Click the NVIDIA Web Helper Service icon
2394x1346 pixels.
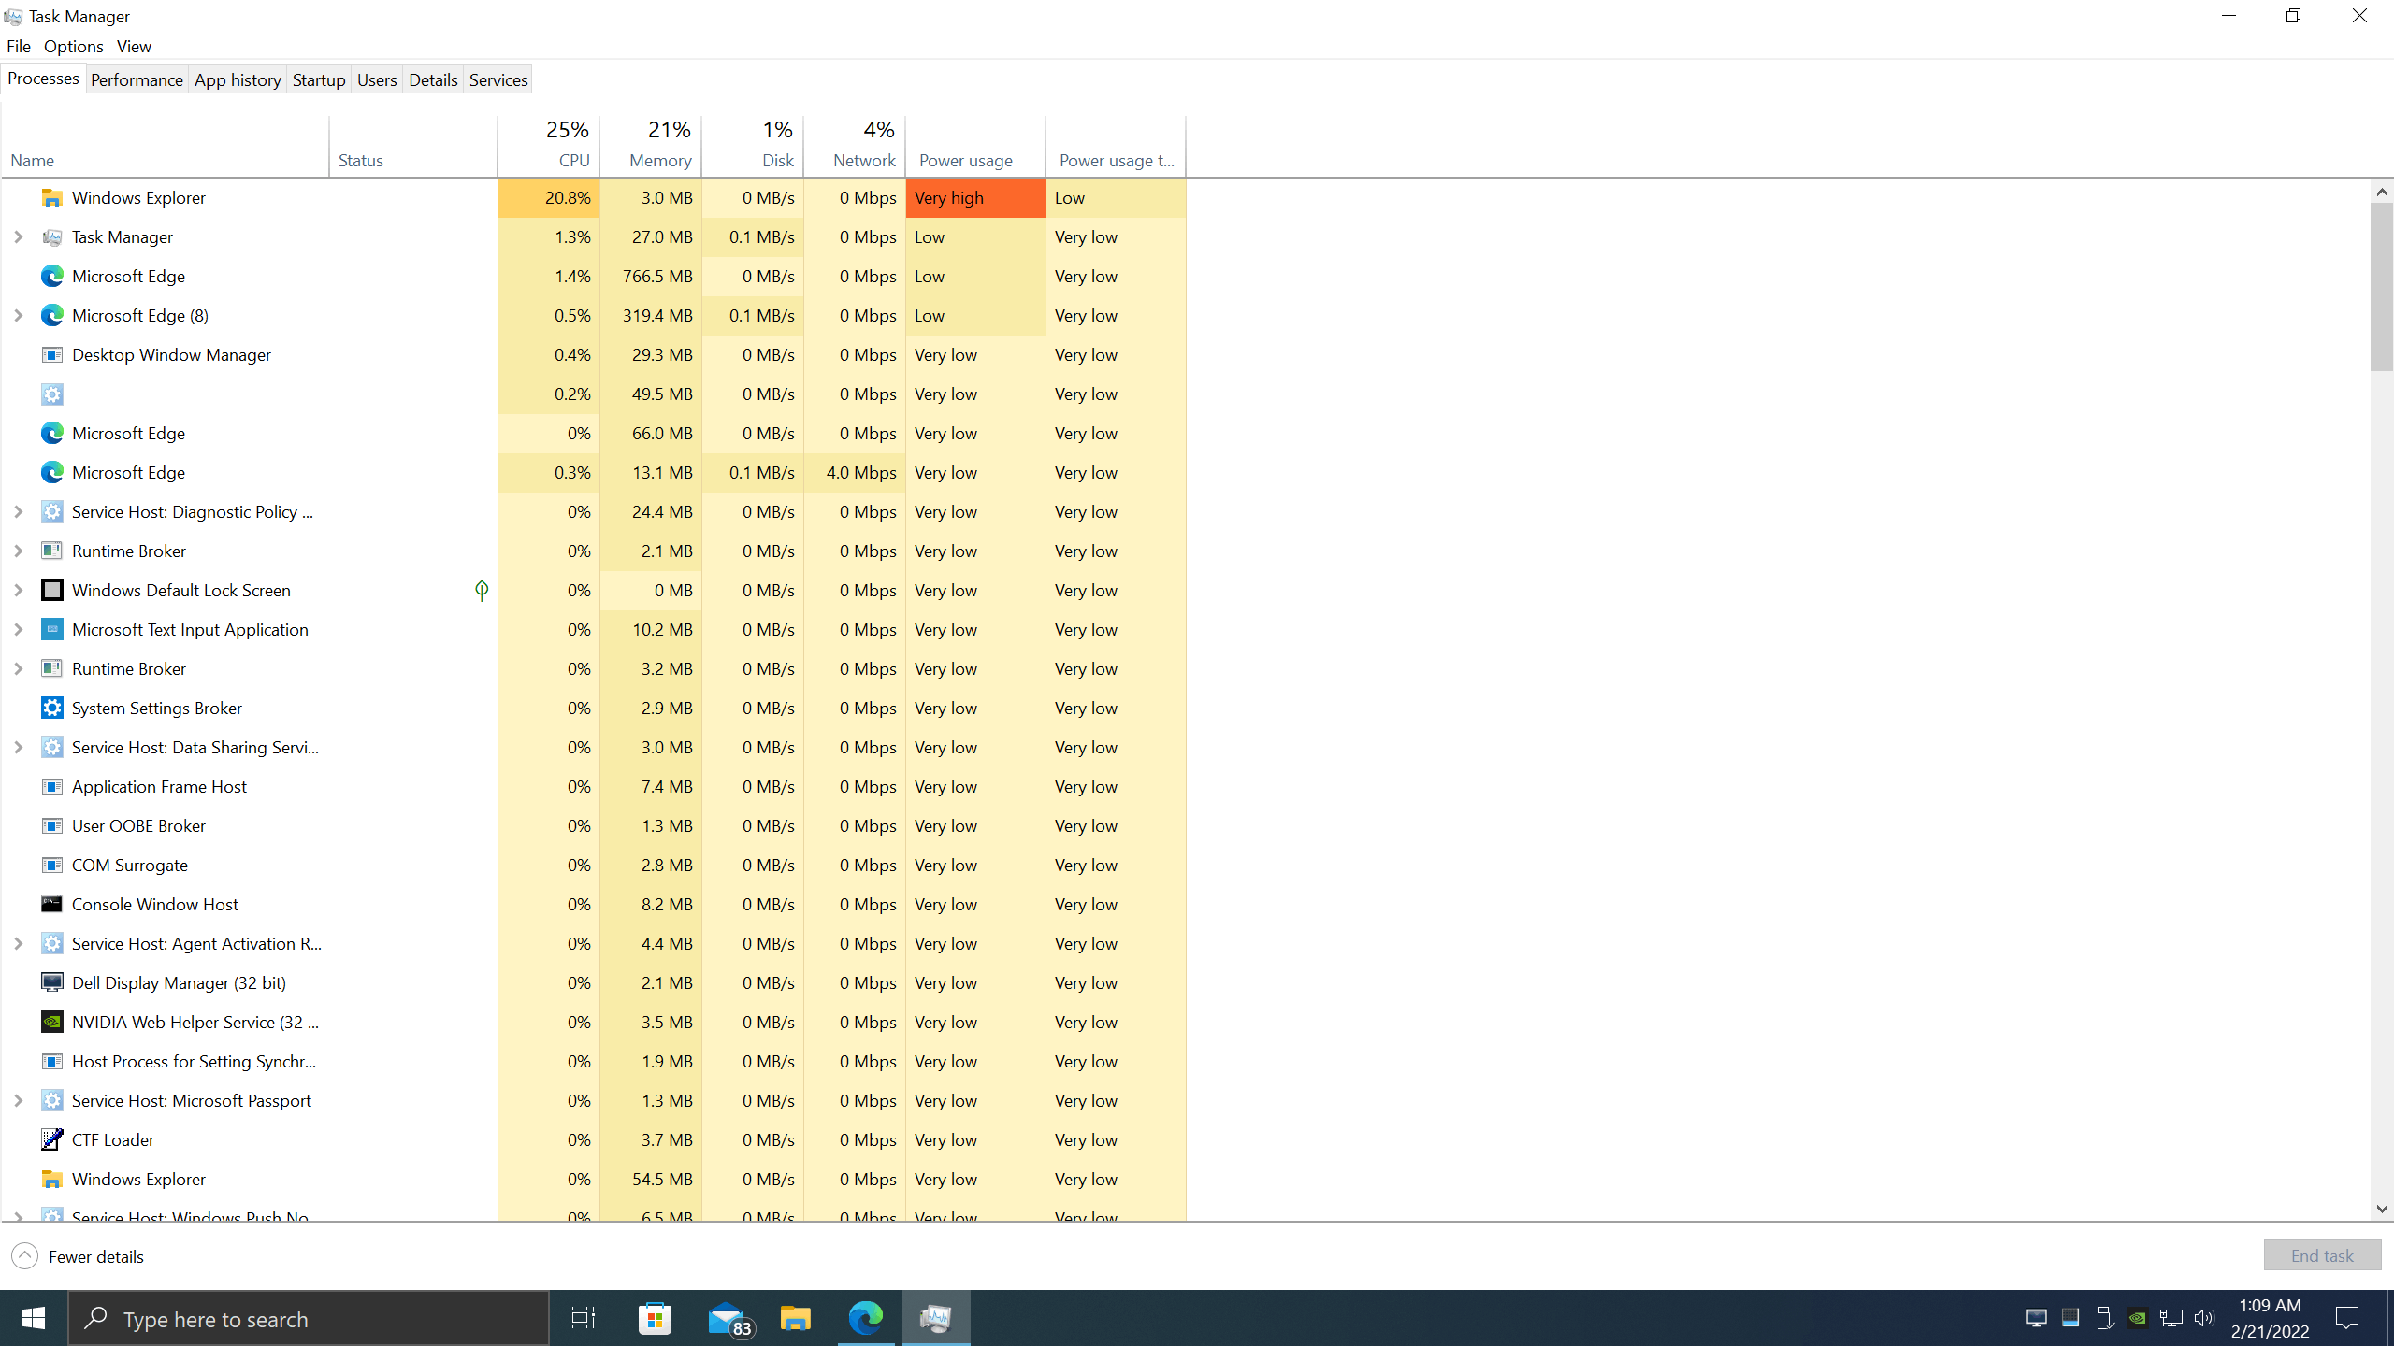click(52, 1022)
